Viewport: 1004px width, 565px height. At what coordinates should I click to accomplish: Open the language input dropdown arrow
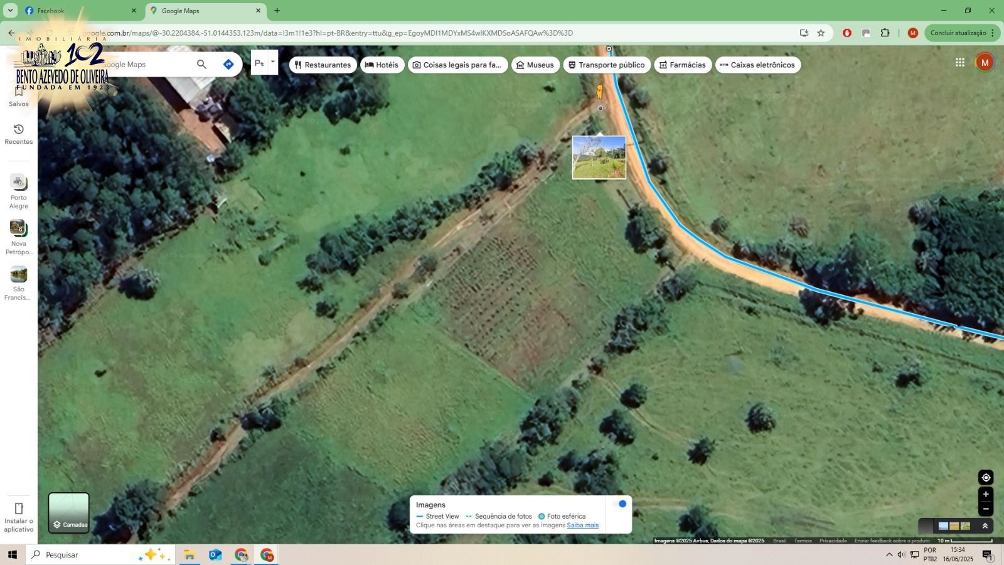[272, 62]
